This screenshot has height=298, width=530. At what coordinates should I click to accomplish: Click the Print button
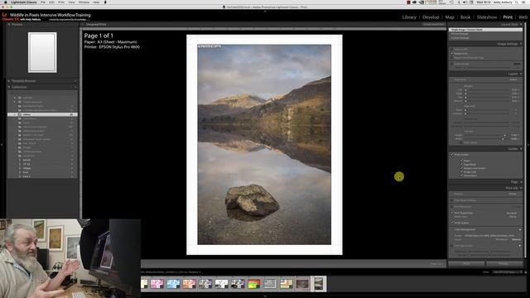(466, 263)
